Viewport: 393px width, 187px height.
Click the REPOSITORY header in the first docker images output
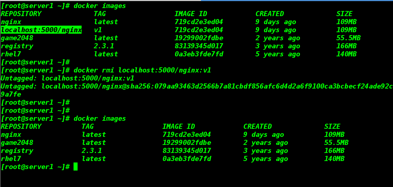pyautogui.click(x=21, y=14)
